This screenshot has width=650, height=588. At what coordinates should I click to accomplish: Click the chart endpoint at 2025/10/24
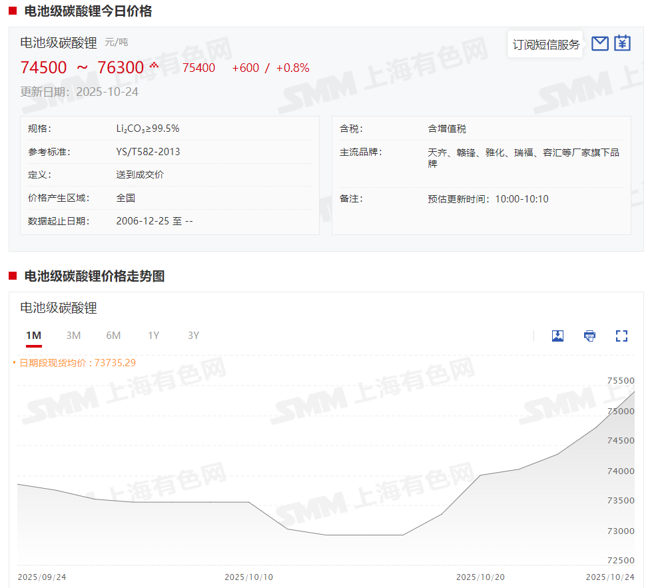point(634,392)
